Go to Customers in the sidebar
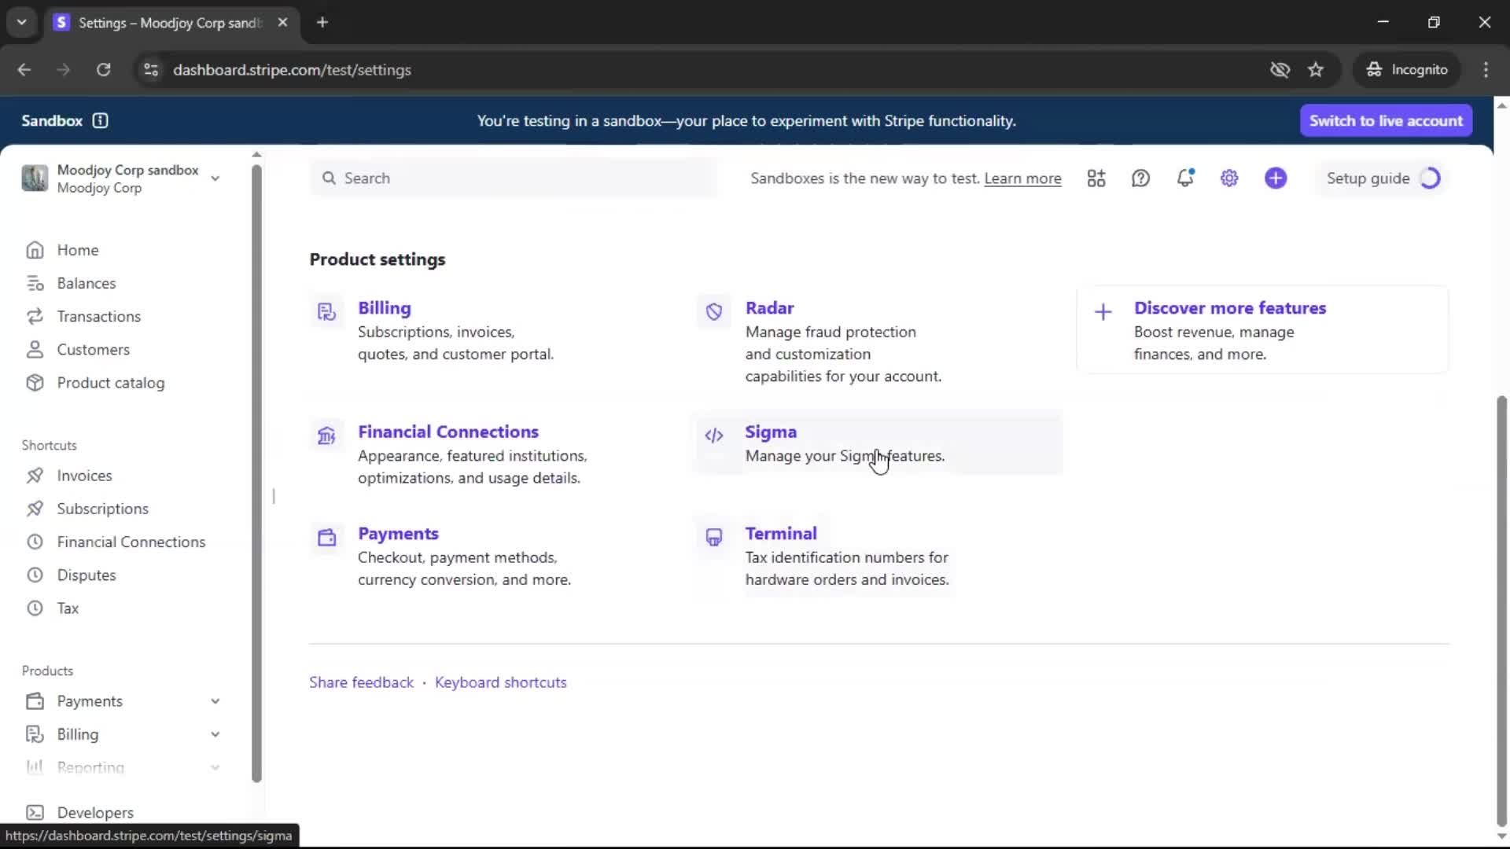 [93, 350]
